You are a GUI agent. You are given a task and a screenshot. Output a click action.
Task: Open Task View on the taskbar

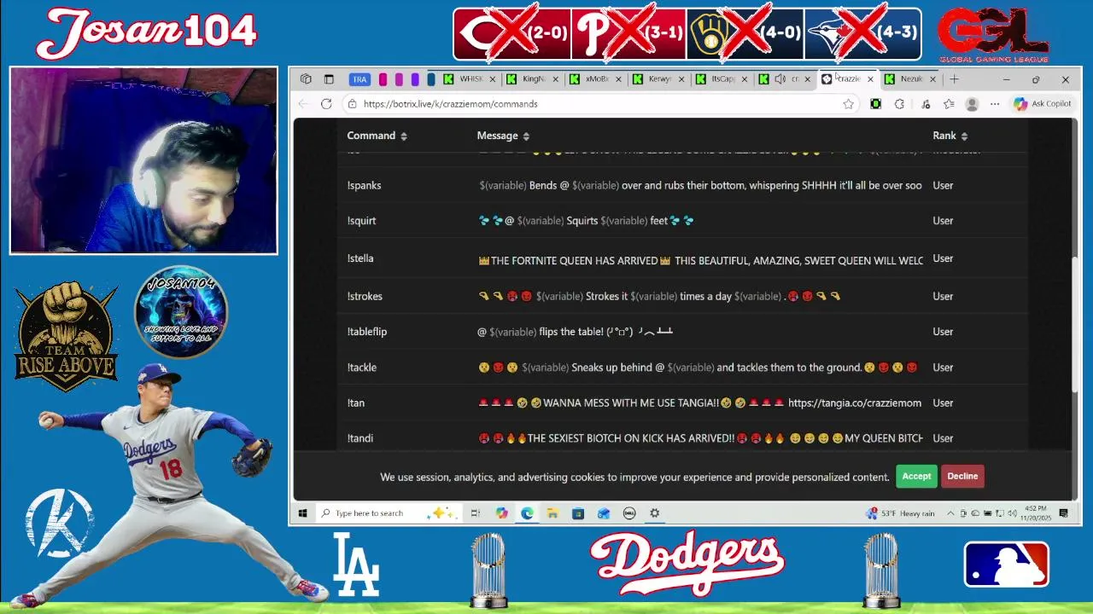click(476, 513)
